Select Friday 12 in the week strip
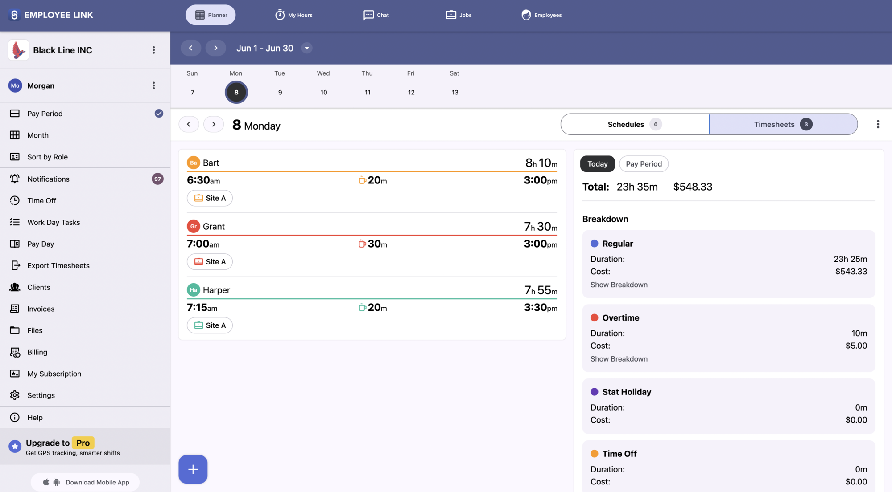The image size is (892, 492). click(x=411, y=92)
